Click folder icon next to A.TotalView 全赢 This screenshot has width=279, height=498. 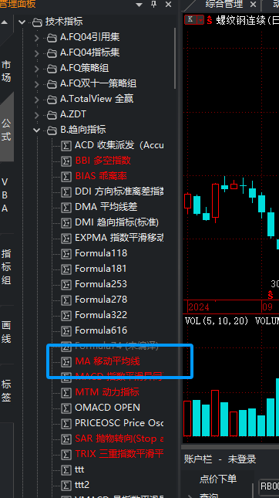(x=52, y=100)
